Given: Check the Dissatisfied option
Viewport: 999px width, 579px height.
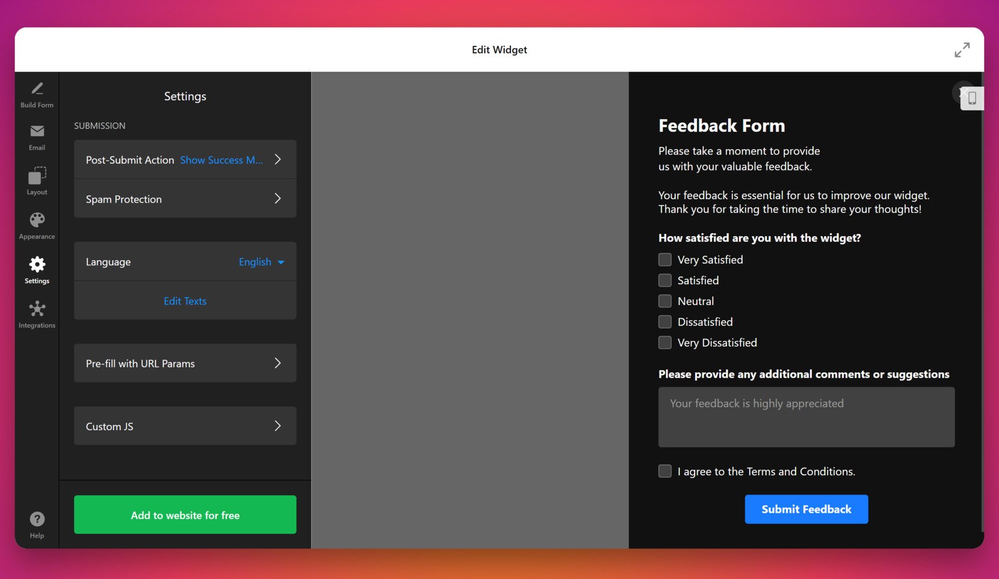Looking at the screenshot, I should click(665, 322).
